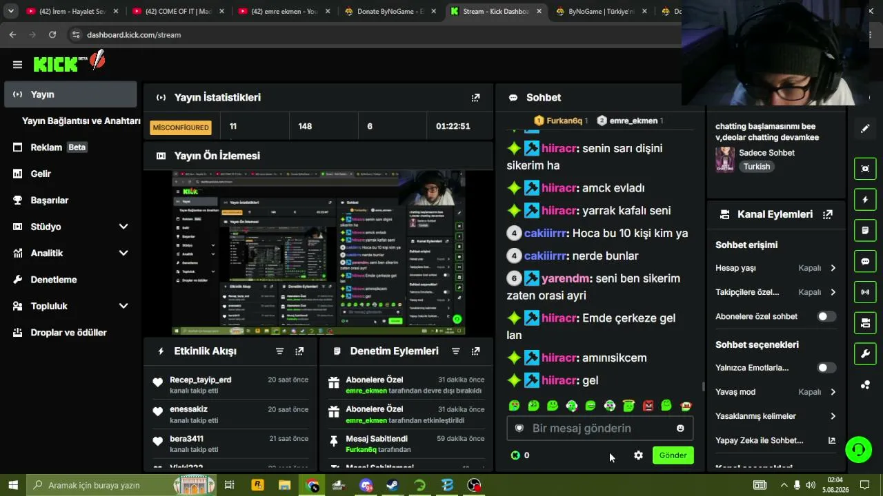Click the MISCONFIGURED status badge

pos(181,127)
